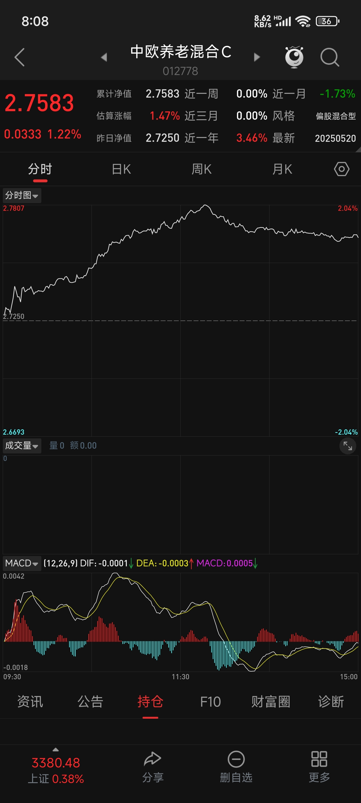This screenshot has width=361, height=803.
Task: Tap chart low label 2.6693
Action: point(13,432)
